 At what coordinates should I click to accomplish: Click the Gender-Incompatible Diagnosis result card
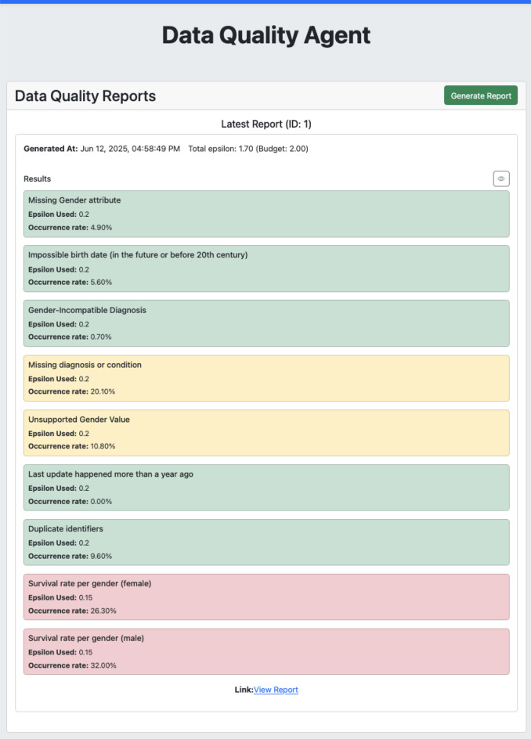[266, 323]
